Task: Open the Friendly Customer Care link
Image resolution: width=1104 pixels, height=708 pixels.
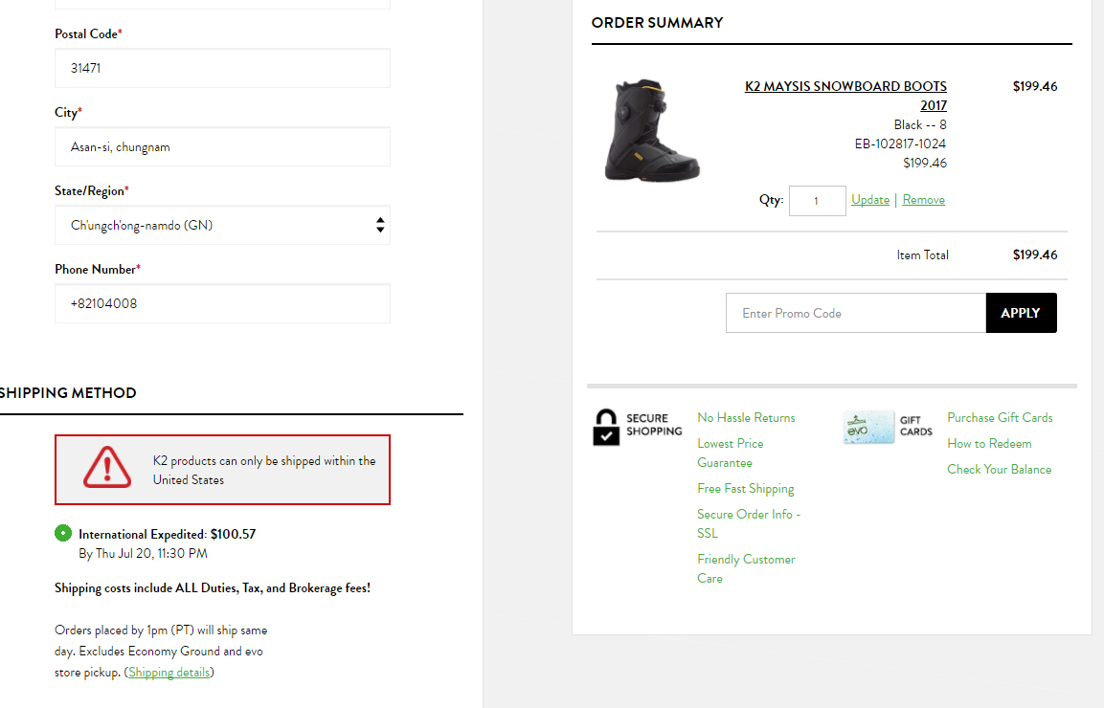Action: (x=746, y=568)
